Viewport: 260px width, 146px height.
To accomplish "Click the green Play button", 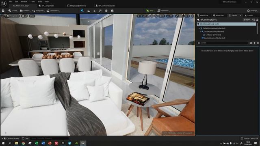I will (149, 11).
